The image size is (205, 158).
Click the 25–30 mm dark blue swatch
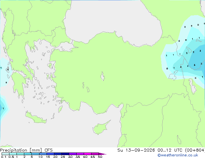[x=65, y=154]
